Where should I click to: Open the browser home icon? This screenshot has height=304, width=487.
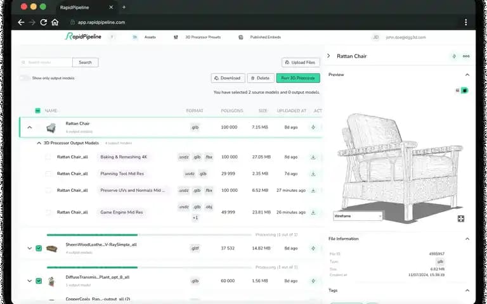click(55, 22)
